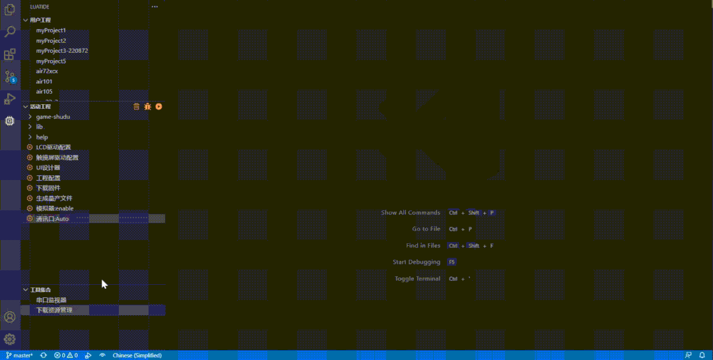Start debugging with the orange bug icon
The height and width of the screenshot is (360, 713).
(x=147, y=107)
